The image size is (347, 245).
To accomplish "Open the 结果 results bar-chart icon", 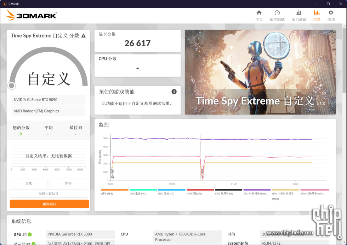I will (317, 13).
